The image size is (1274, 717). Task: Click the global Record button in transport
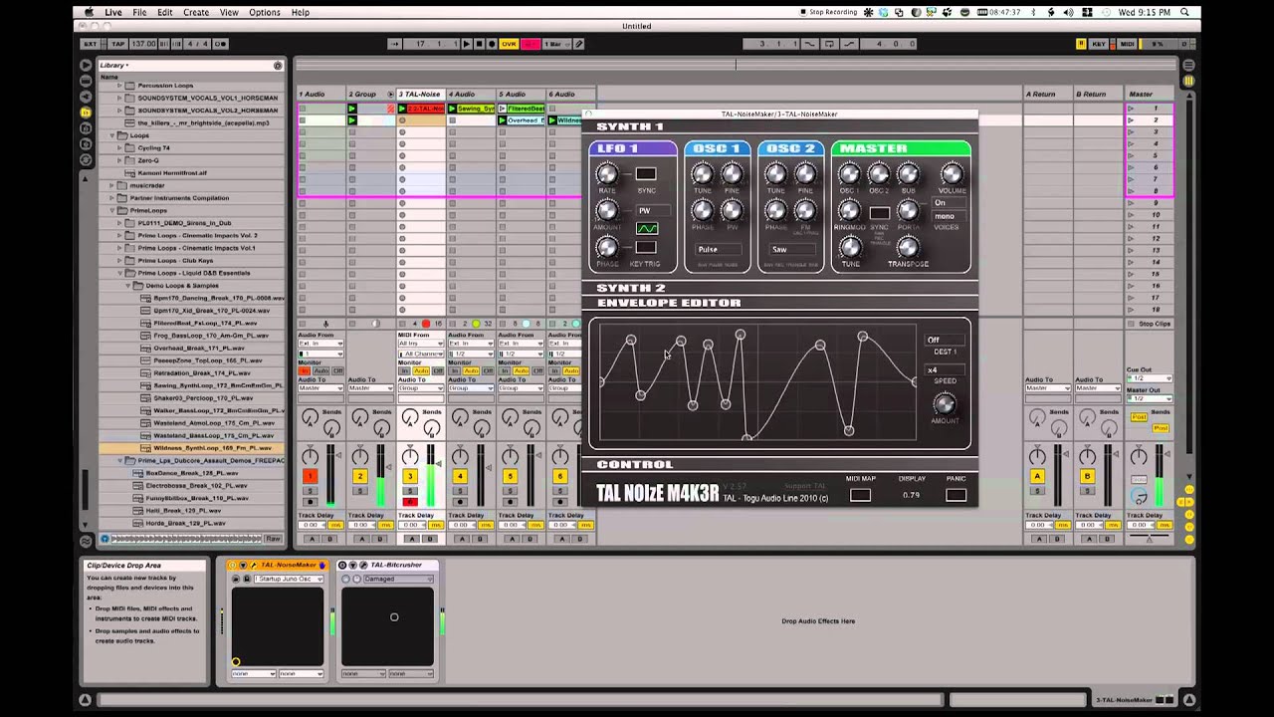[x=492, y=44]
